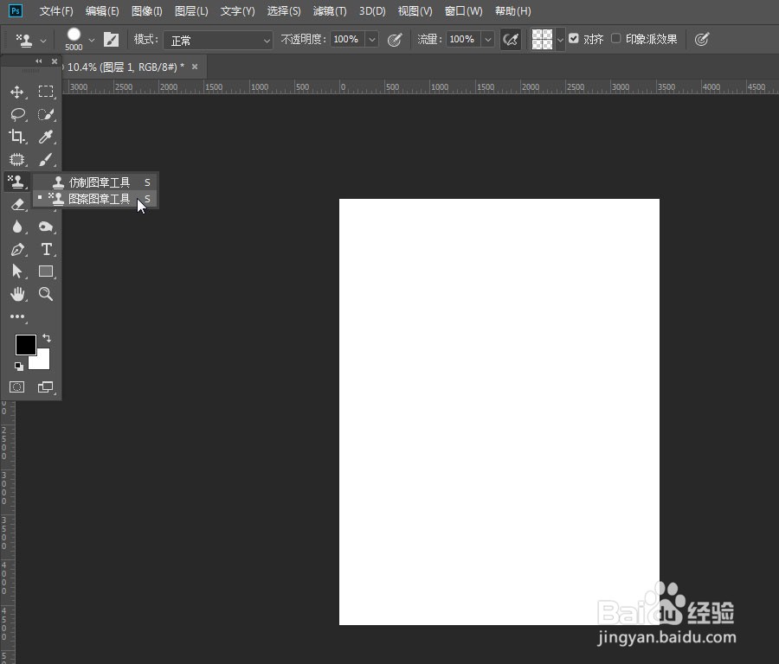Open the 文件(F) menu
779x664 pixels.
(56, 11)
